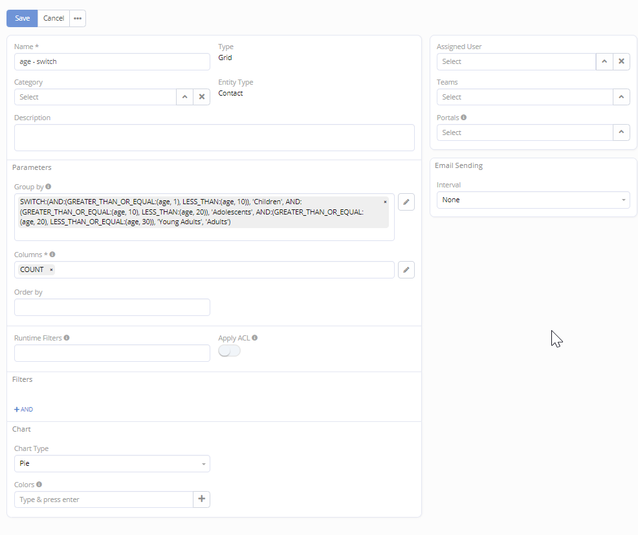Click the plus icon next to Colors
This screenshot has width=638, height=535.
[x=201, y=499]
